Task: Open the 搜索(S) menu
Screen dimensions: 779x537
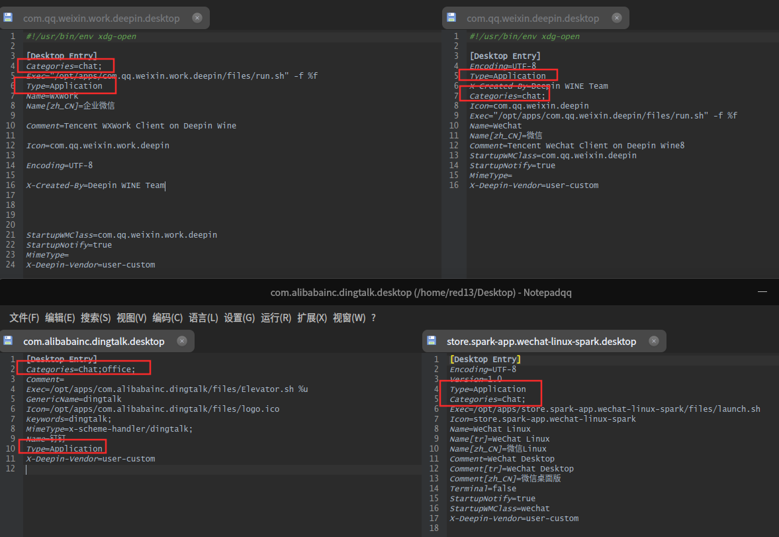Action: (x=96, y=318)
